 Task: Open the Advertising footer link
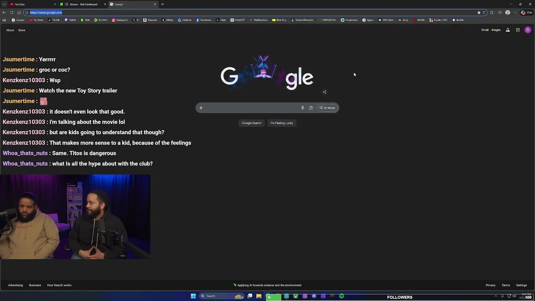(x=15, y=285)
